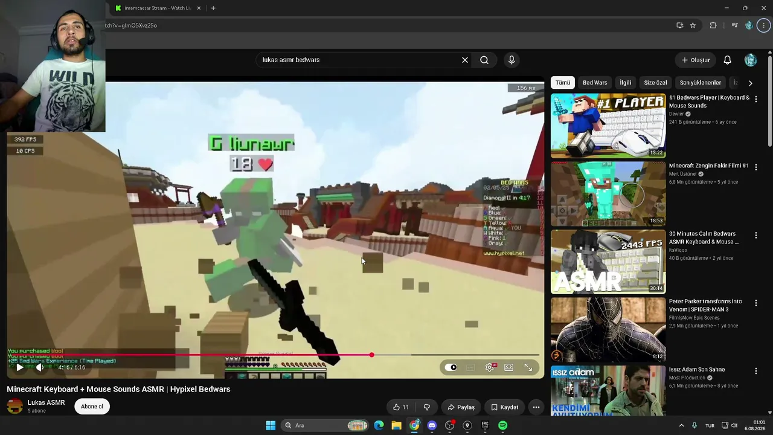This screenshot has height=435, width=773.
Task: Click the 'Issız Adam Son Sahne' video title
Action: point(697,370)
